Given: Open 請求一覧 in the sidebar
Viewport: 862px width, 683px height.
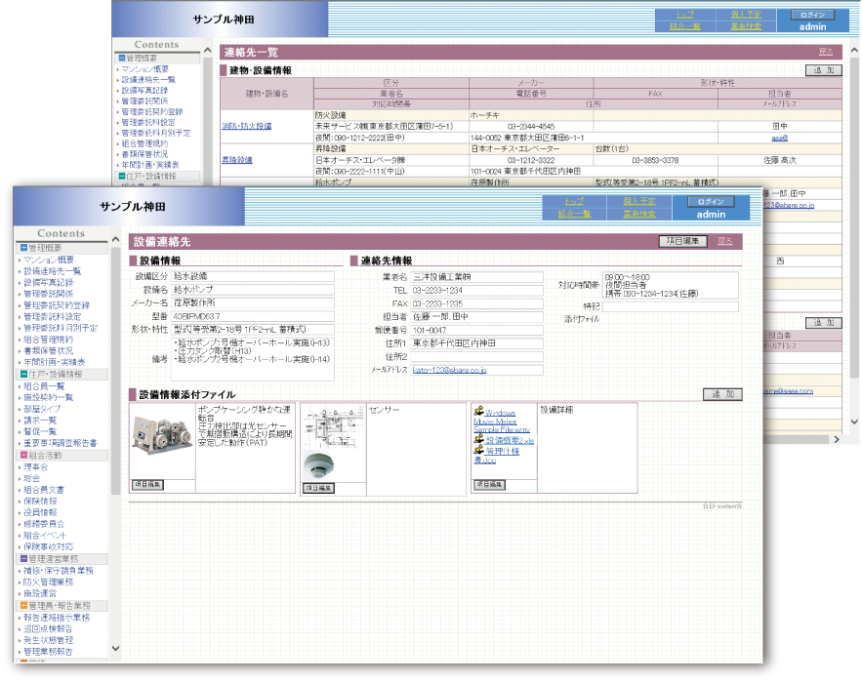Looking at the screenshot, I should point(40,421).
